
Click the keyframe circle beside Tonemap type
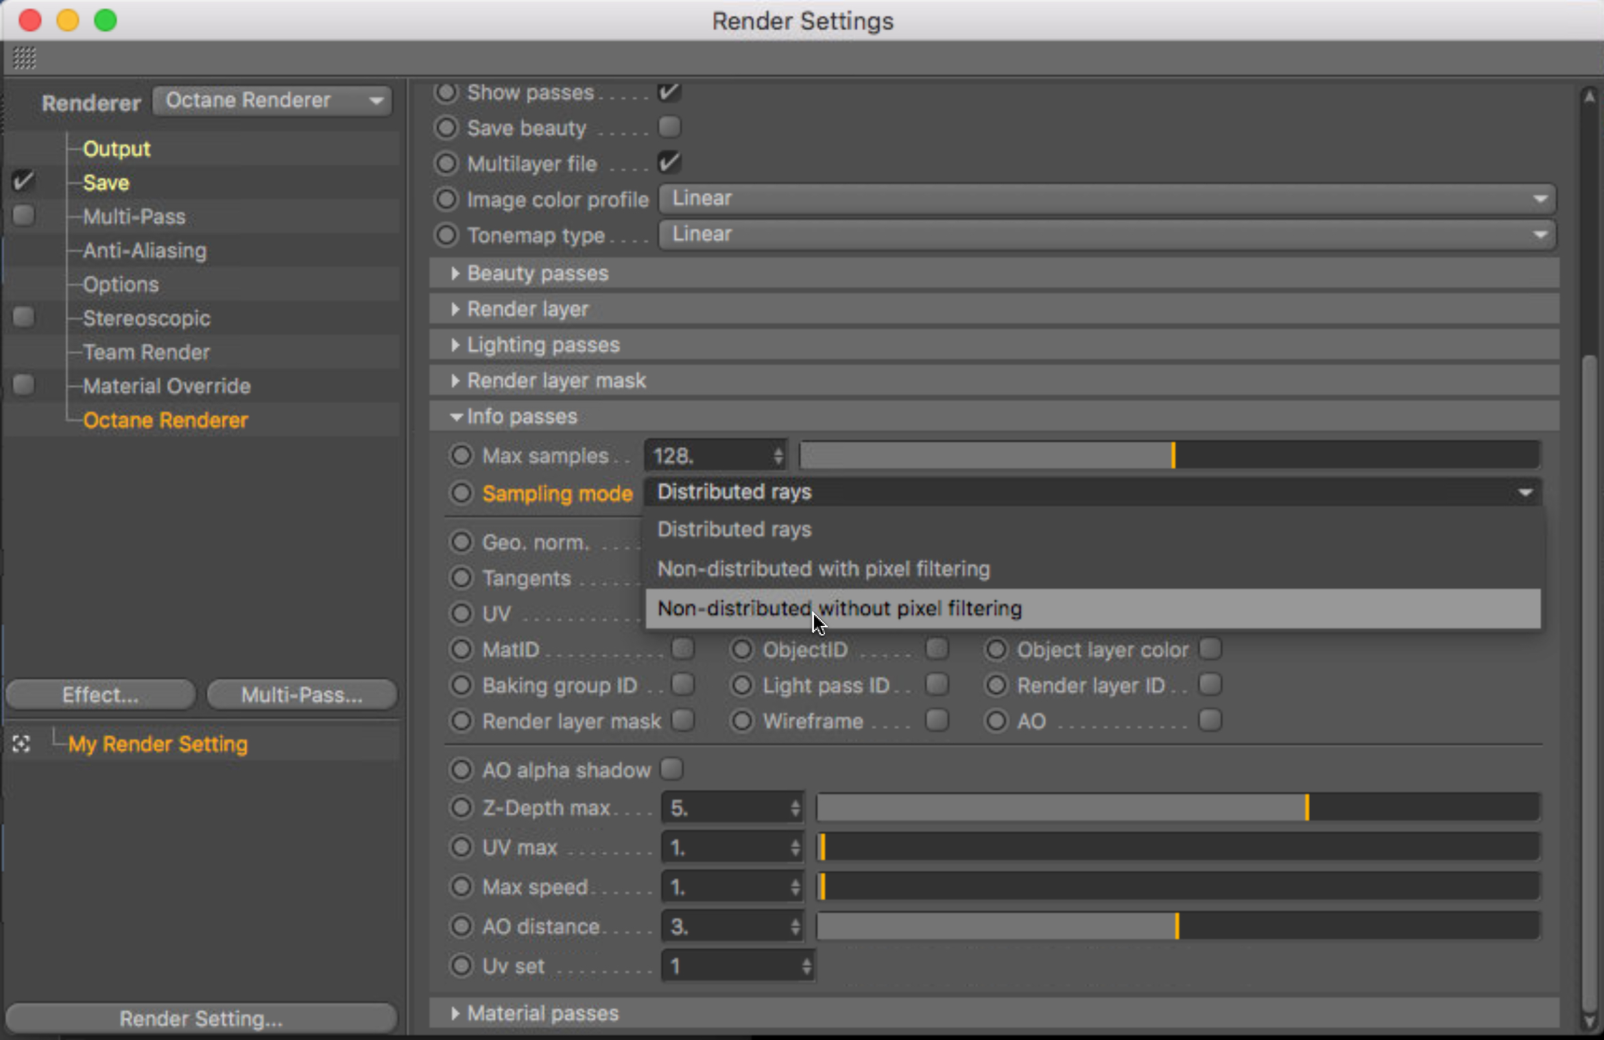(446, 235)
